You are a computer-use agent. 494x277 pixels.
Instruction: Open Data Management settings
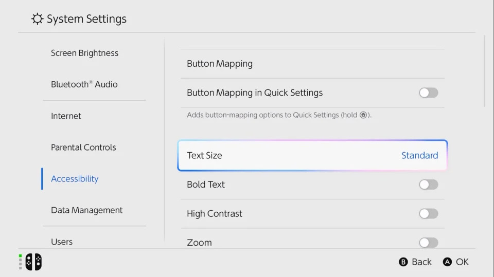click(86, 210)
